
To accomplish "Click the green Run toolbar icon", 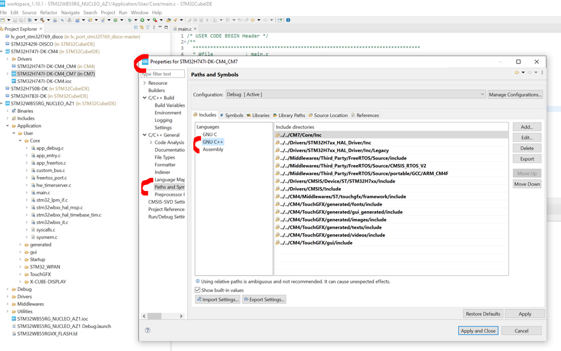I will tap(143, 20).
